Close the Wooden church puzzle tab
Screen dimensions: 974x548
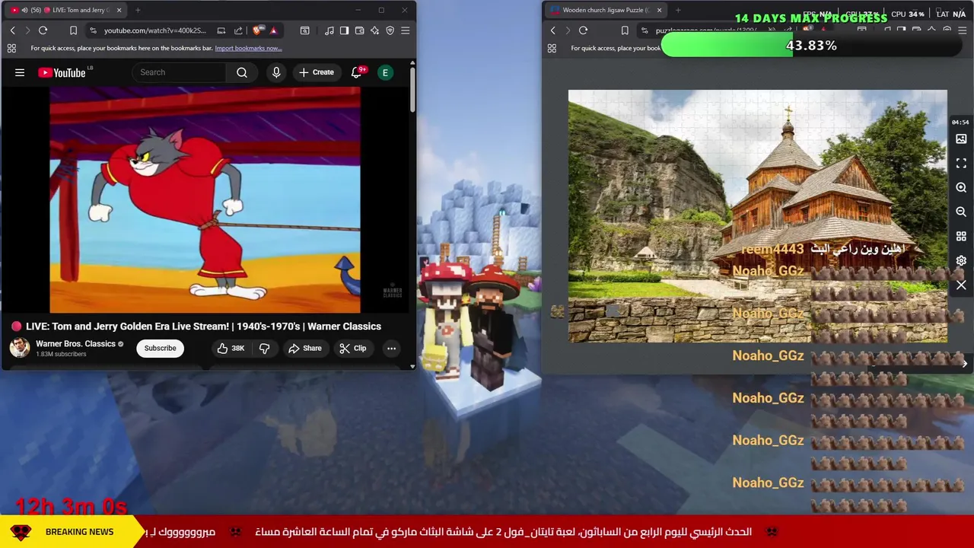tap(659, 10)
